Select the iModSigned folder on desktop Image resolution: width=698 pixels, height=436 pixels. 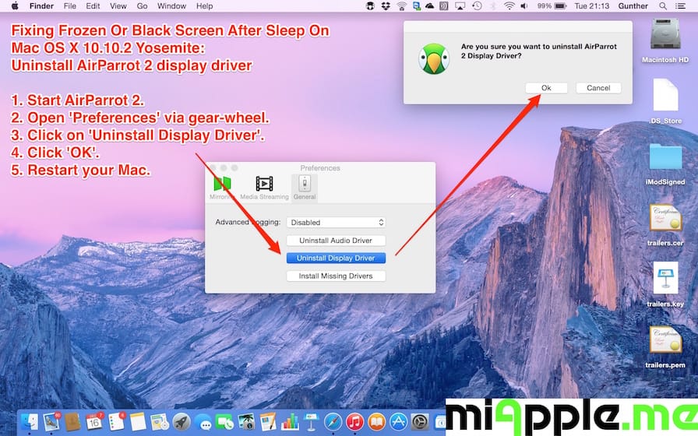pyautogui.click(x=665, y=164)
